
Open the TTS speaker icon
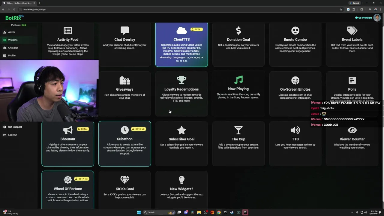click(x=295, y=130)
